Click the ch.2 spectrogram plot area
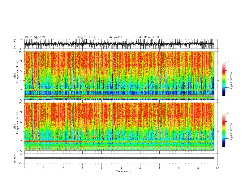The height and width of the screenshot is (189, 245). [x=119, y=127]
